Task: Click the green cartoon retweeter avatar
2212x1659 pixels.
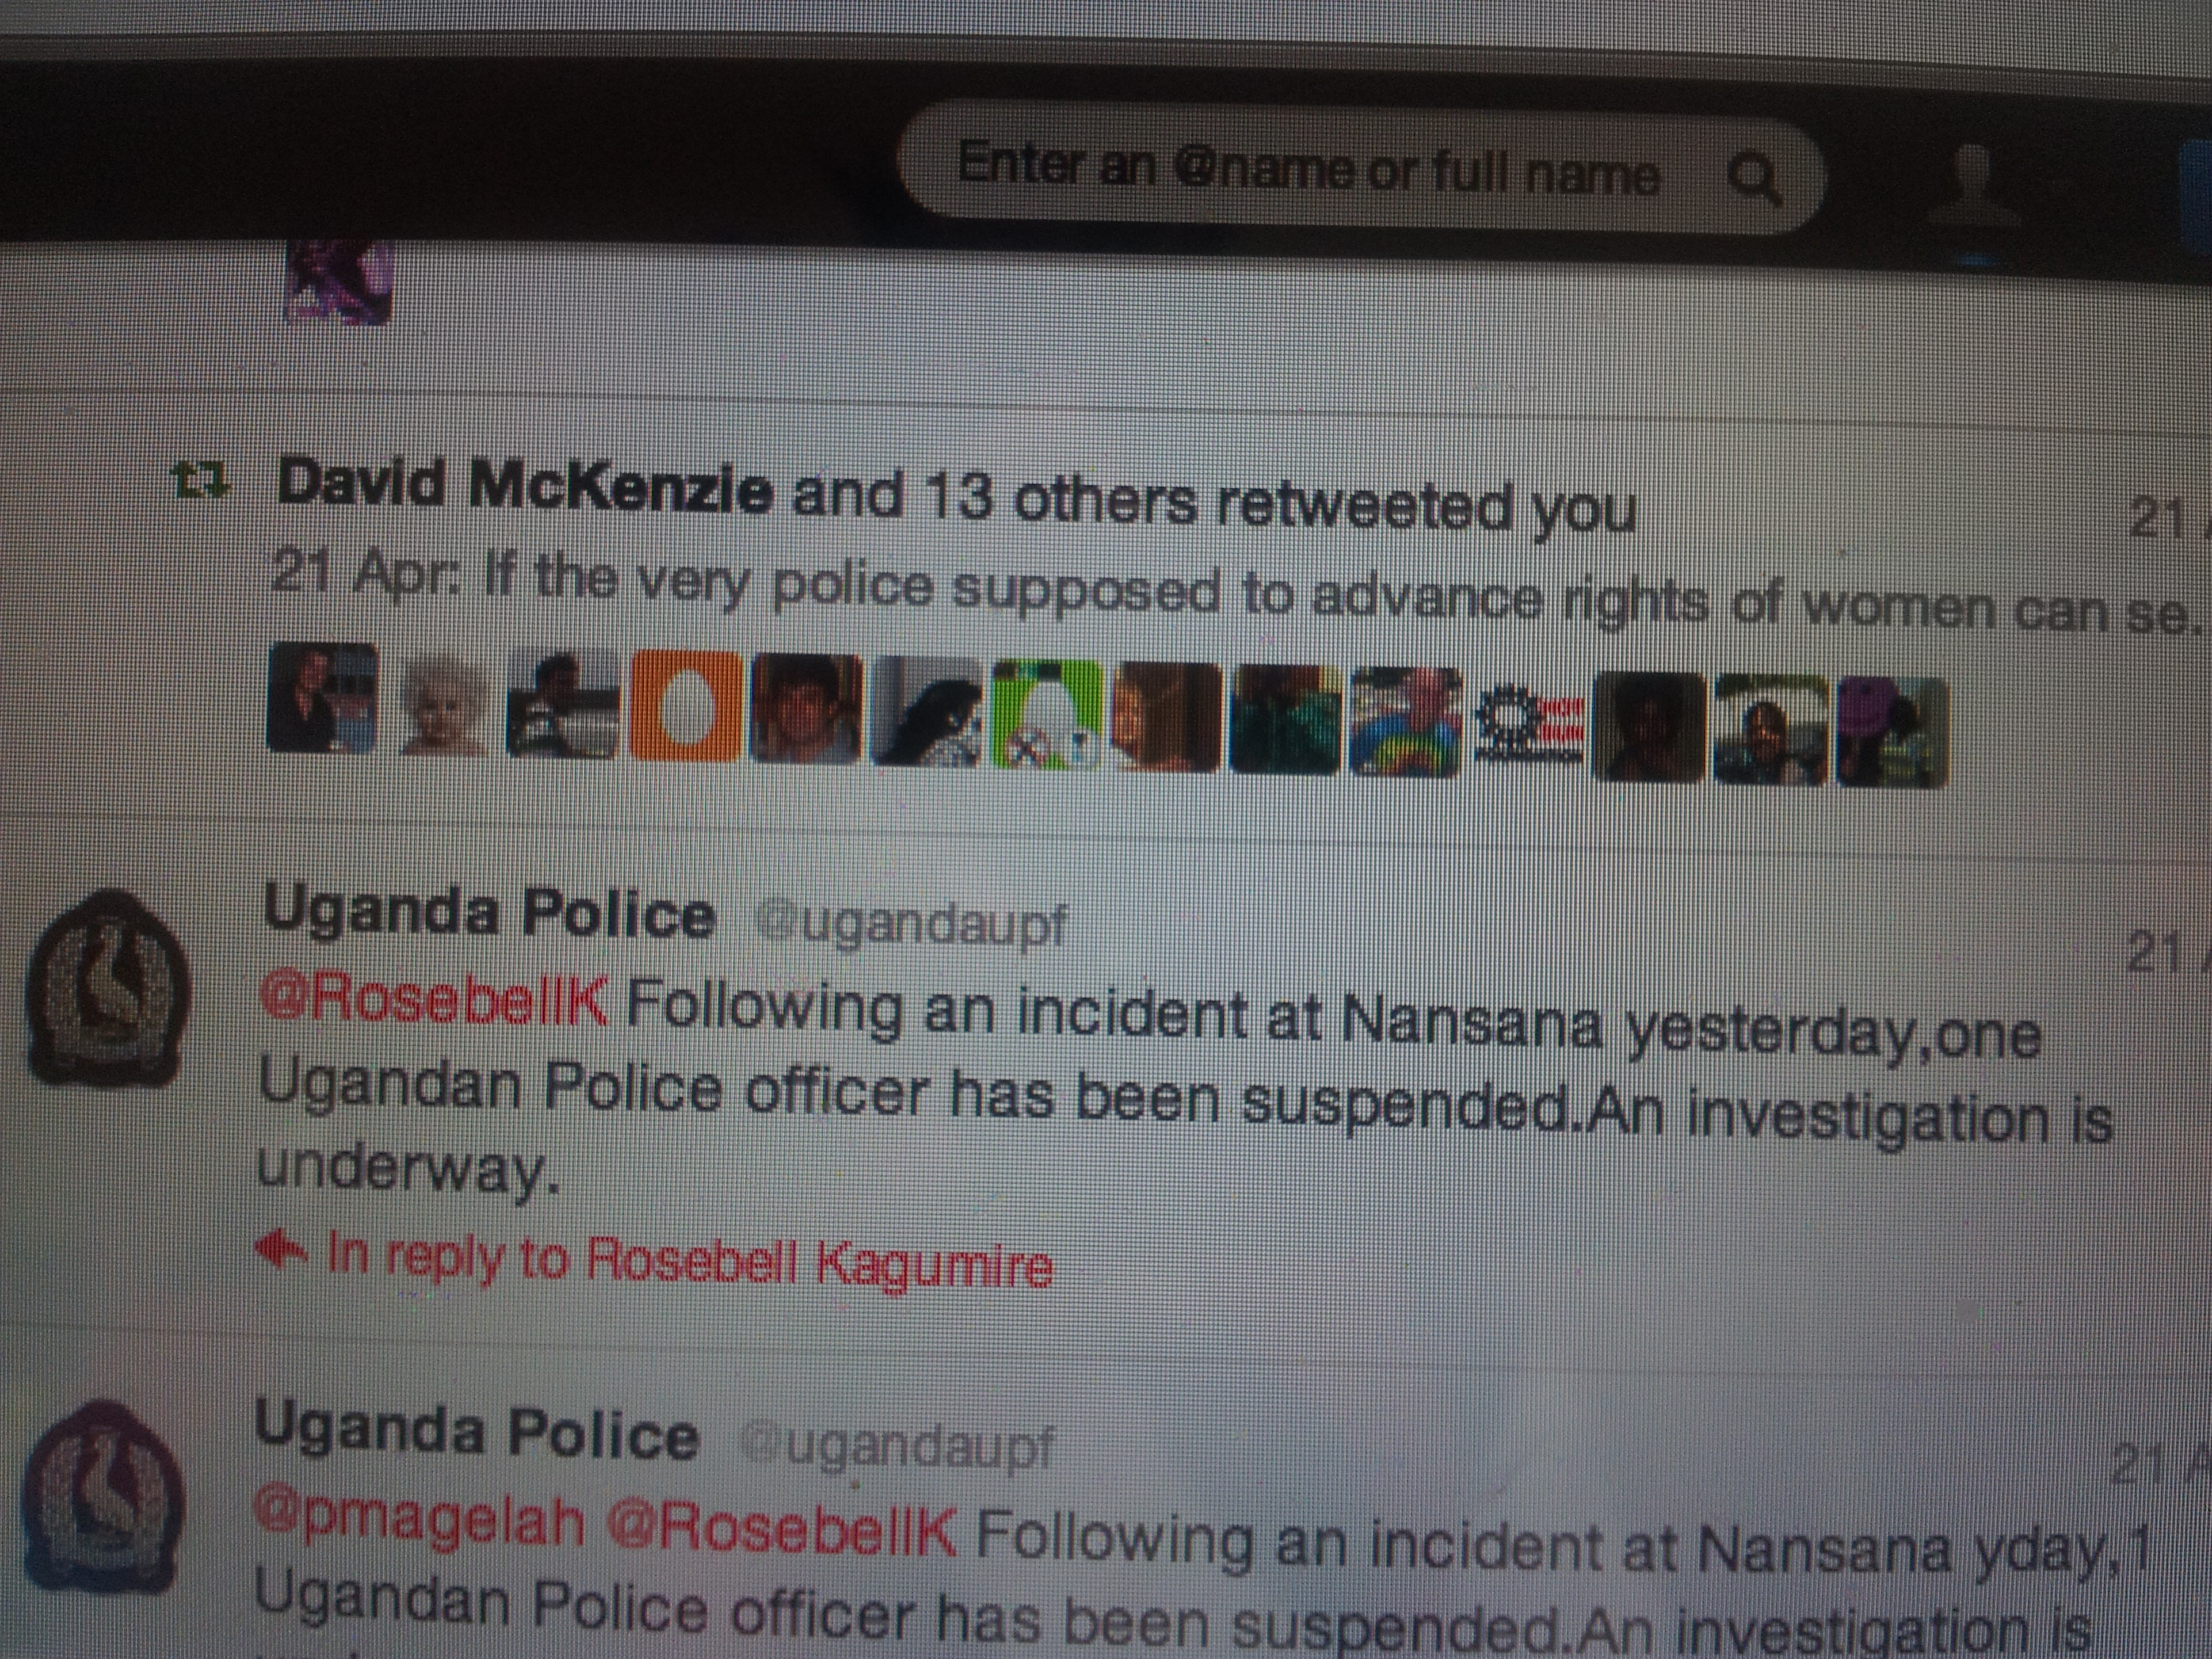Action: click(x=1047, y=714)
